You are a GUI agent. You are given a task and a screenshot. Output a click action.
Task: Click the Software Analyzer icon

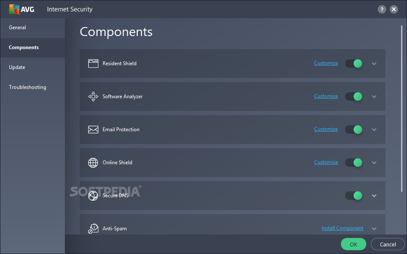click(x=93, y=97)
